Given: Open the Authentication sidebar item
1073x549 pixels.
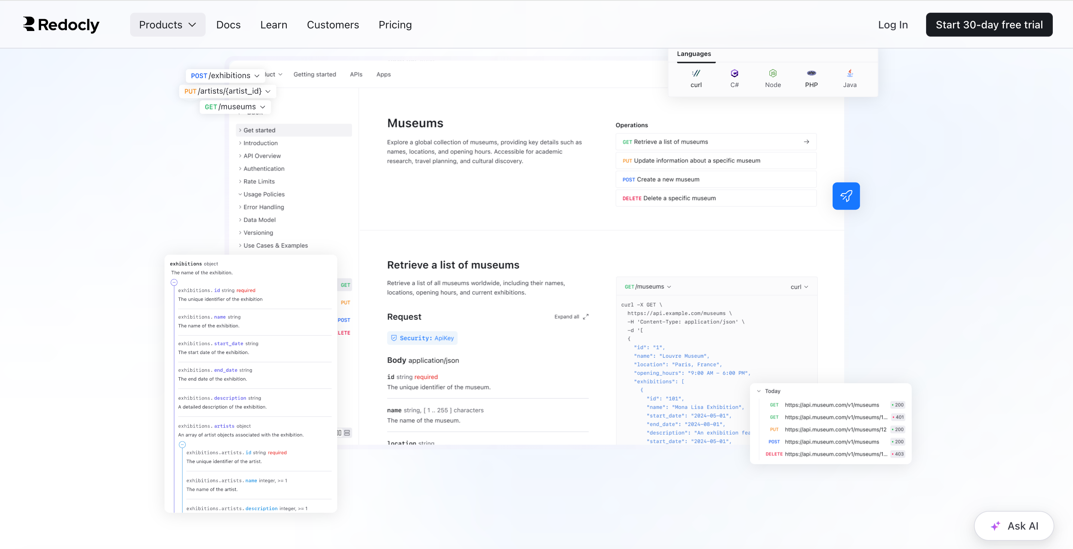Looking at the screenshot, I should [x=264, y=168].
